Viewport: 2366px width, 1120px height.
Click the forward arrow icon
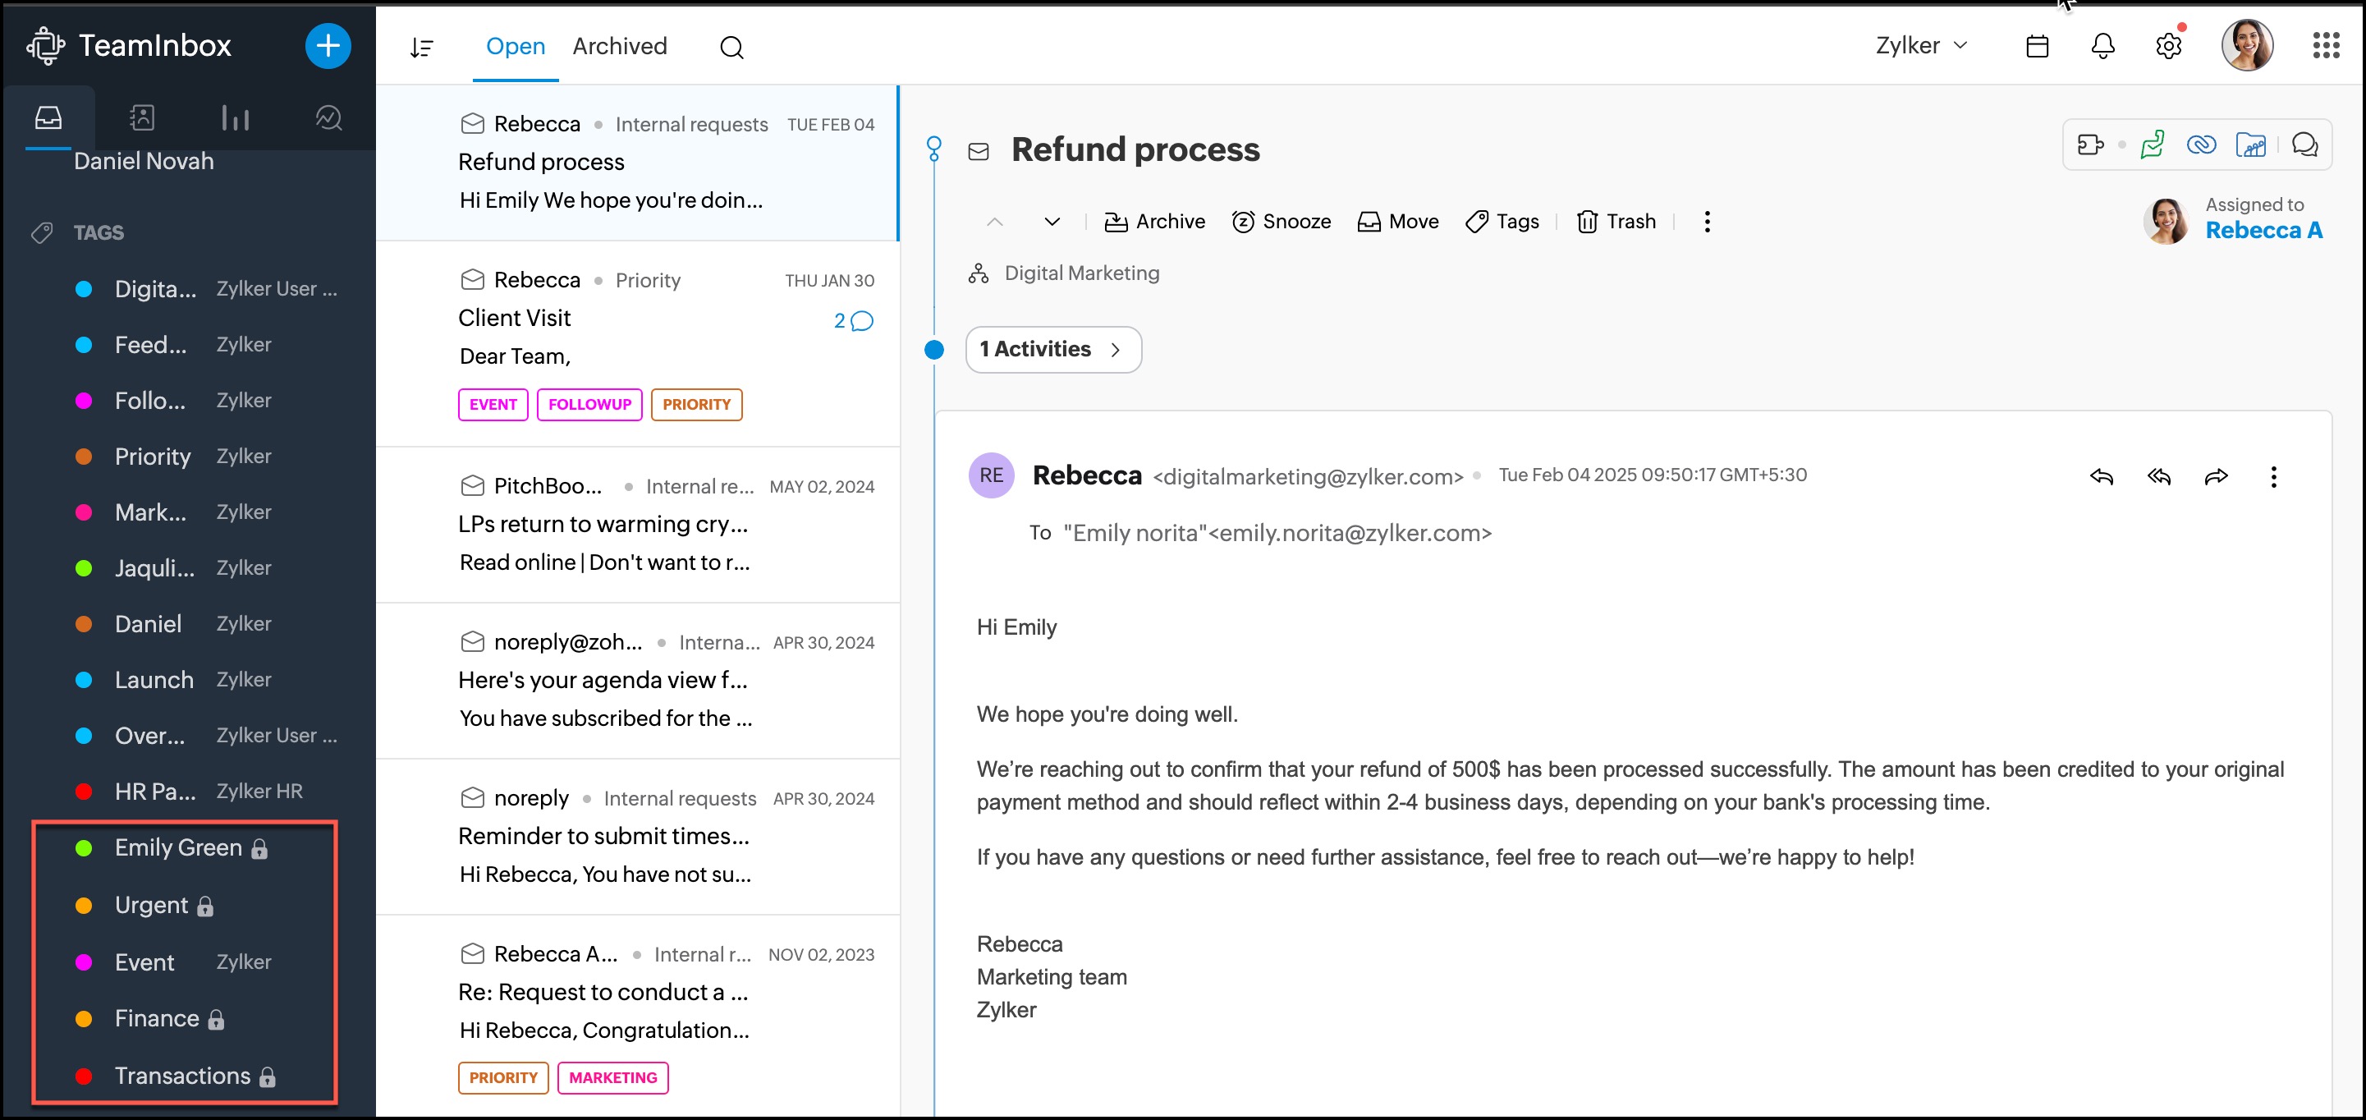(2216, 476)
